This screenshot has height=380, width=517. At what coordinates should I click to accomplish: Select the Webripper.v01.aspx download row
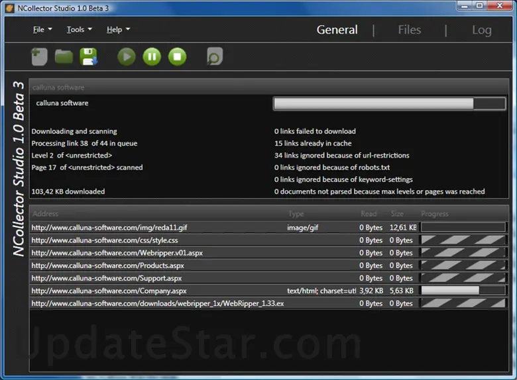pyautogui.click(x=268, y=253)
